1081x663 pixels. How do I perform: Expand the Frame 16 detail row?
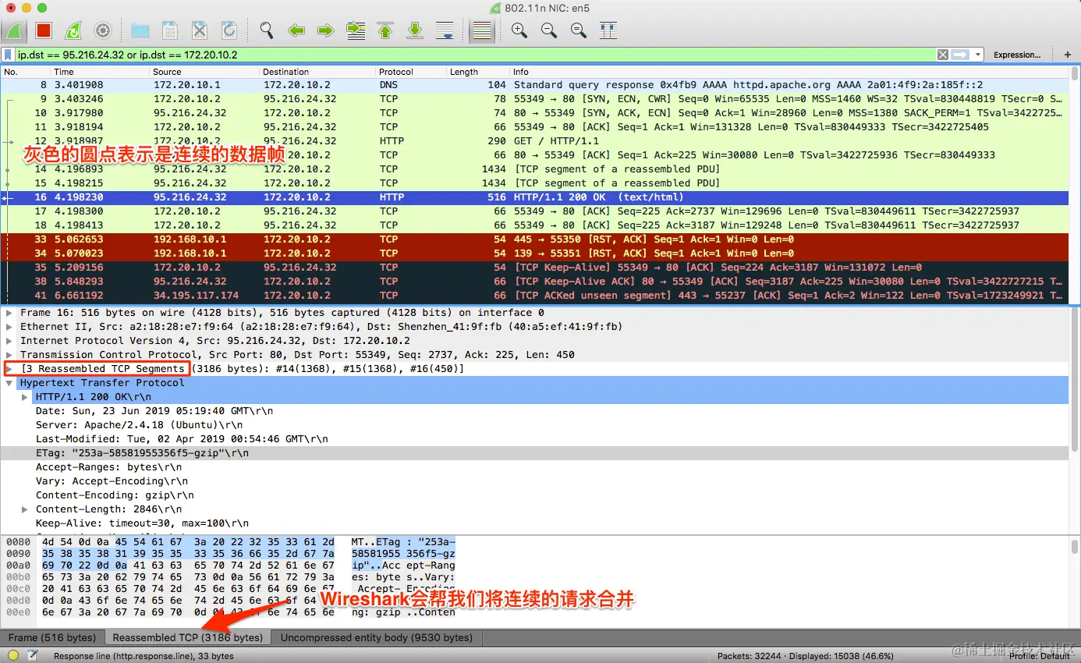[9, 313]
